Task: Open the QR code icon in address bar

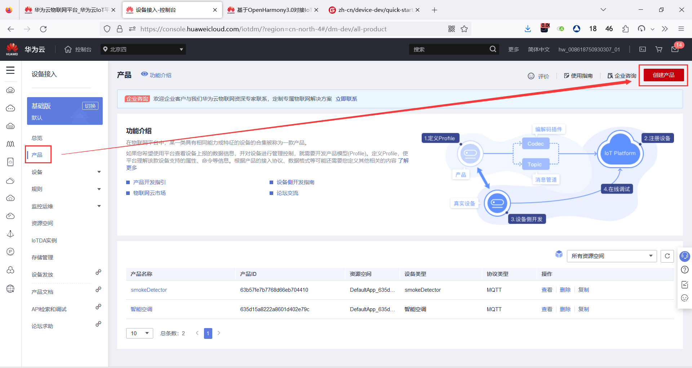Action: (x=452, y=29)
